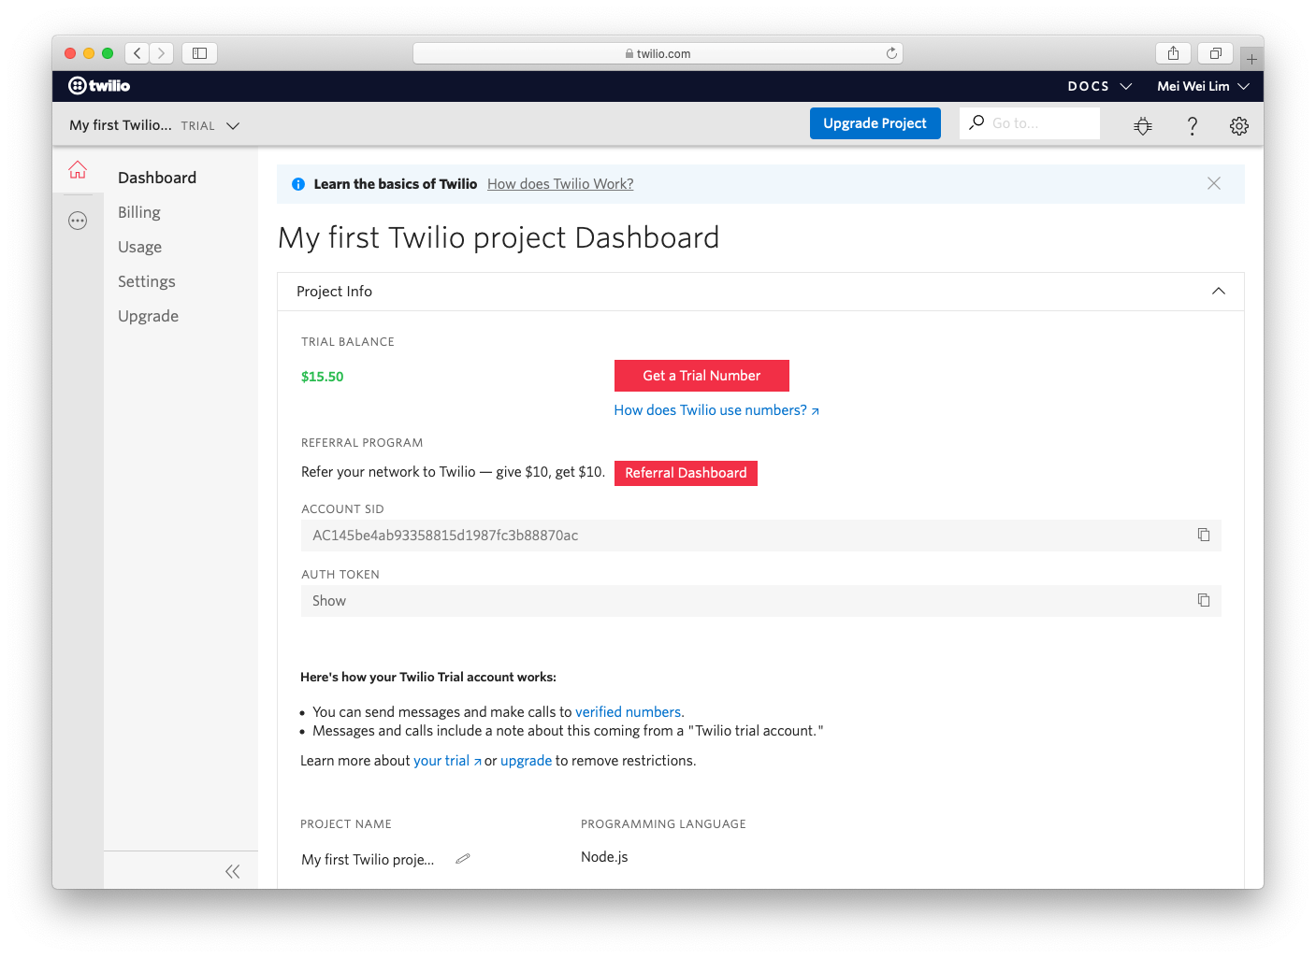Click the Get a Trial Number button
The width and height of the screenshot is (1316, 958).
701,376
